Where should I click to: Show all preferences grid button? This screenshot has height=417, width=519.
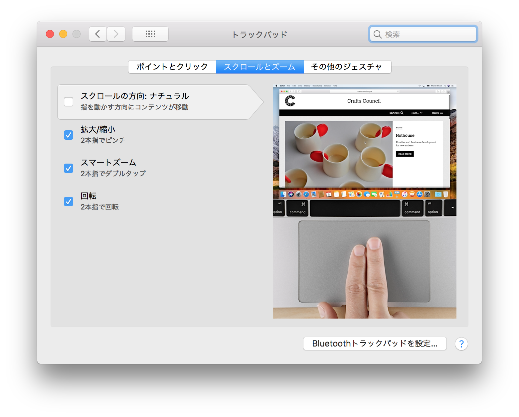[150, 34]
